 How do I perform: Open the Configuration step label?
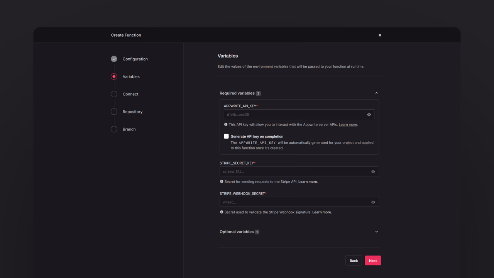click(135, 59)
